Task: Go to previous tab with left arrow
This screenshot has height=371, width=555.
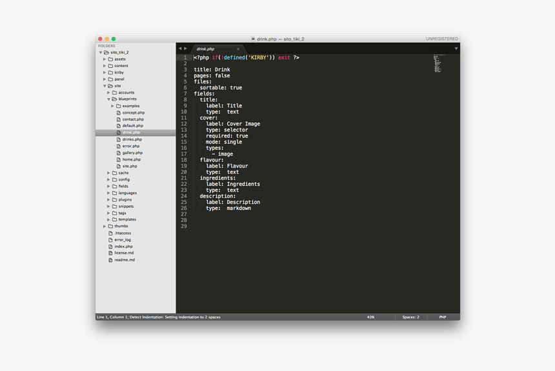Action: 180,48
